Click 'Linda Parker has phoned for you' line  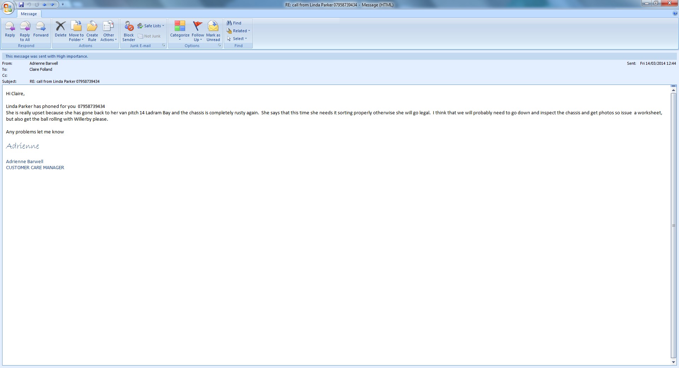pos(56,106)
